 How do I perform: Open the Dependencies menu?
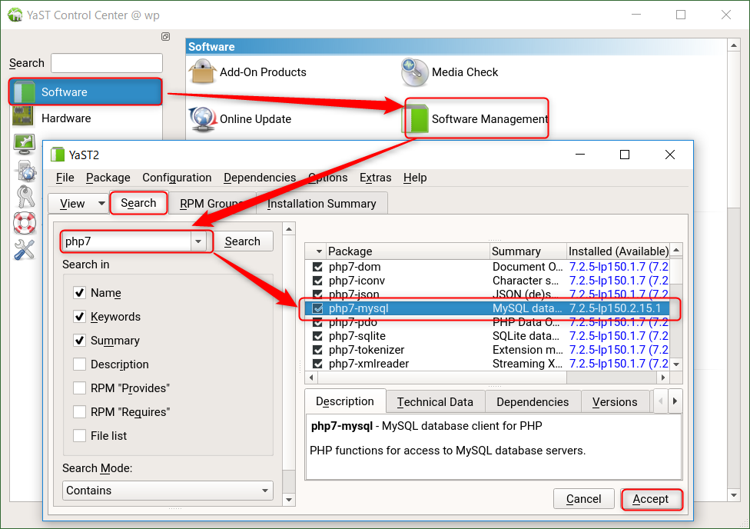point(260,178)
